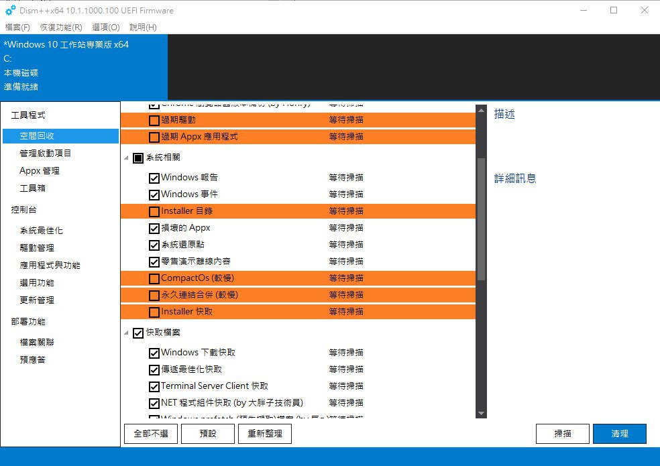Check the 過期 Appx 應用程式 checkbox
Screen dimensions: 660x466
coord(154,137)
